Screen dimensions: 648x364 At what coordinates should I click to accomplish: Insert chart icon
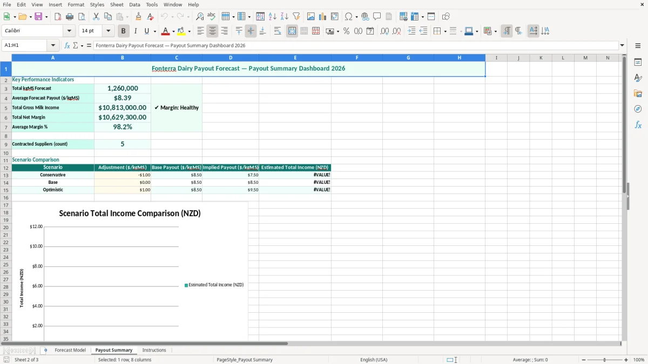323,17
